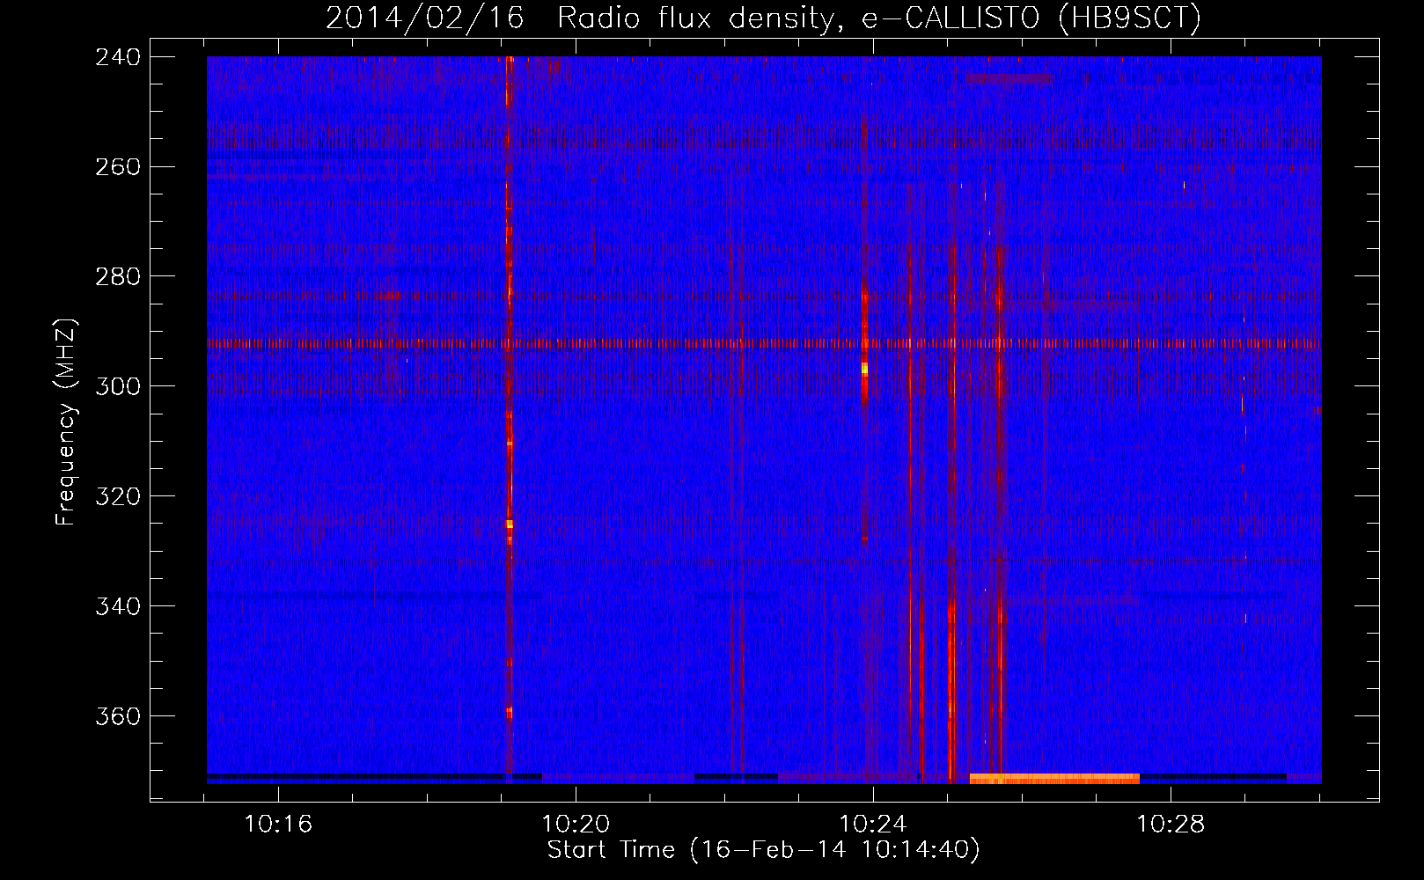
Task: Click the 340 frequency tick label
Action: coord(118,607)
